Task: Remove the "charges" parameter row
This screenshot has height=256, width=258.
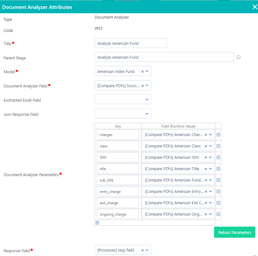Action: [218, 134]
